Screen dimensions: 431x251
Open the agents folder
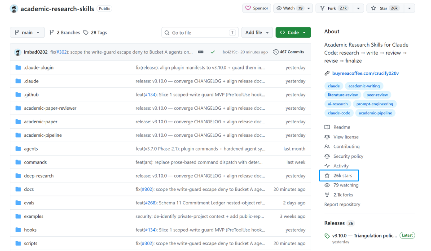tap(31, 149)
